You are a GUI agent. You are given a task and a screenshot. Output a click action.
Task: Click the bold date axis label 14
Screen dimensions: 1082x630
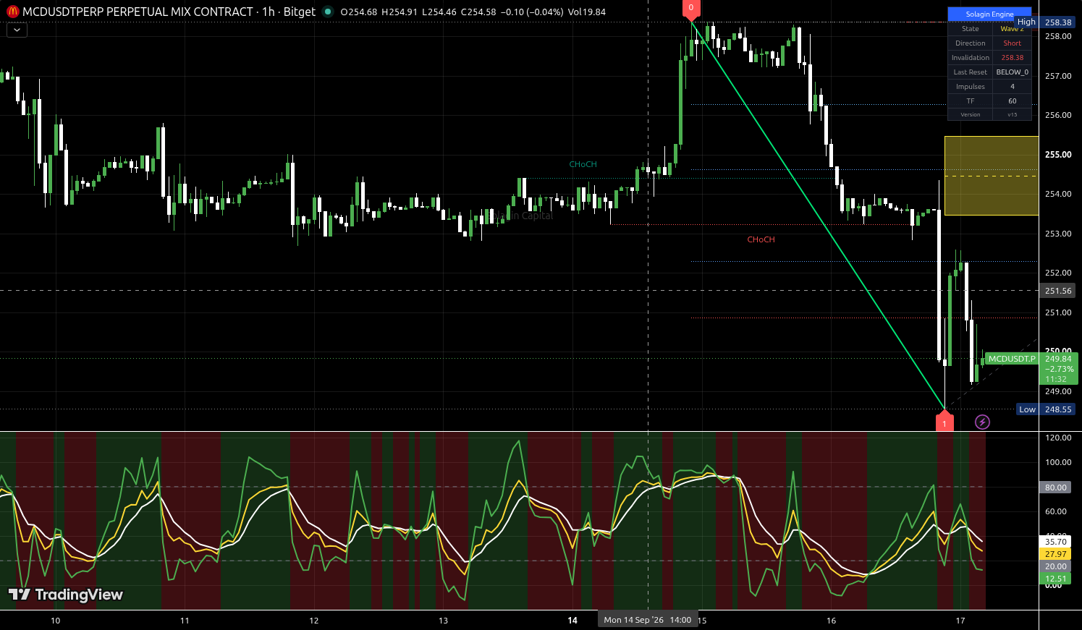click(x=572, y=621)
